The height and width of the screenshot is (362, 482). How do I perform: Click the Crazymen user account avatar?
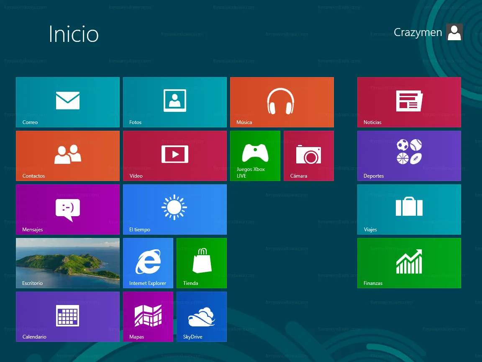454,32
